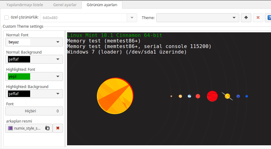
Task: Click the white beyaz color swatch
Action: click(19, 42)
